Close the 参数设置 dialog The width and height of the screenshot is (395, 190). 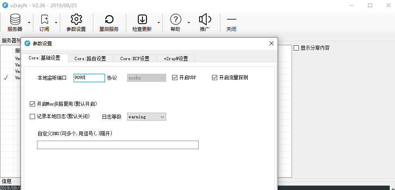click(x=271, y=43)
